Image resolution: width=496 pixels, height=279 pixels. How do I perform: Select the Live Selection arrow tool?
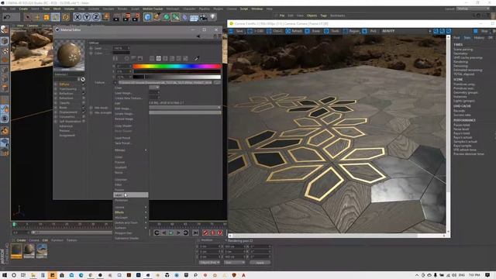tap(28, 17)
